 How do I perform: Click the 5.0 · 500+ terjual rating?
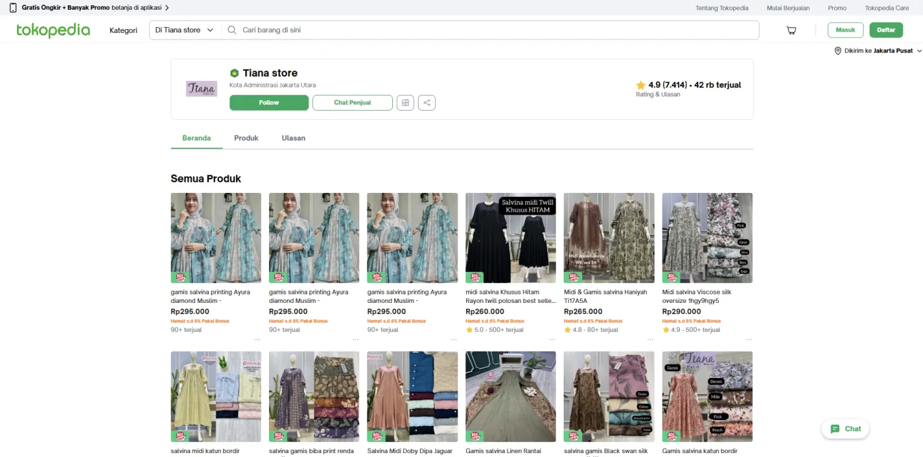(494, 330)
